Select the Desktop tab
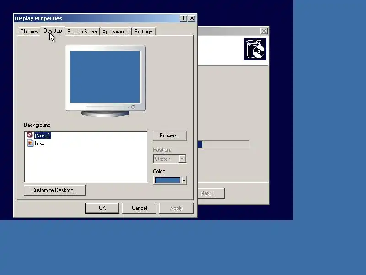This screenshot has width=366, height=275. 53,31
